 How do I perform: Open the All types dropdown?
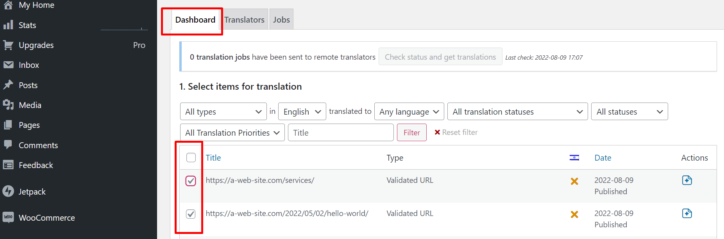[x=223, y=112]
